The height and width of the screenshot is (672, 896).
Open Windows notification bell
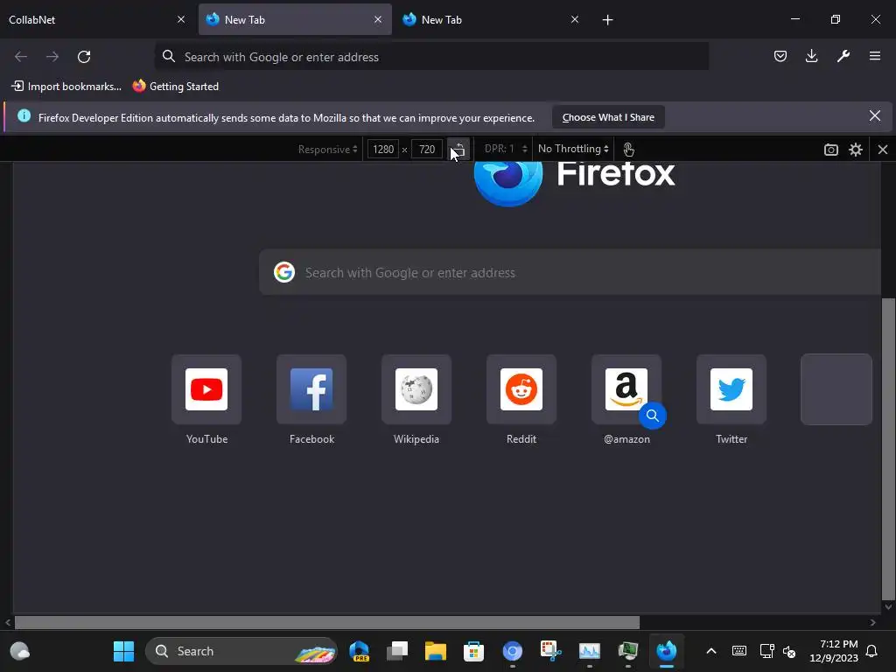coord(872,651)
